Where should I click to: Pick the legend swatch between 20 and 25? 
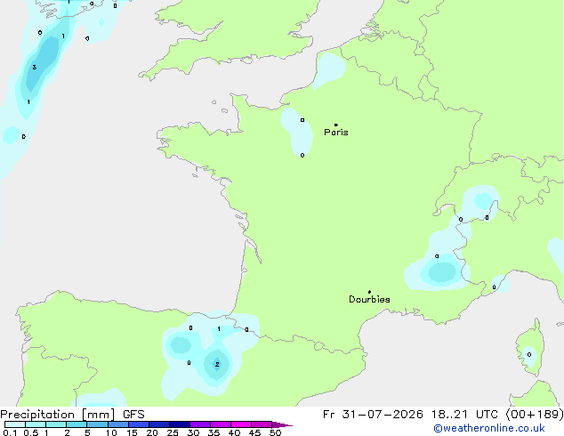point(159,424)
